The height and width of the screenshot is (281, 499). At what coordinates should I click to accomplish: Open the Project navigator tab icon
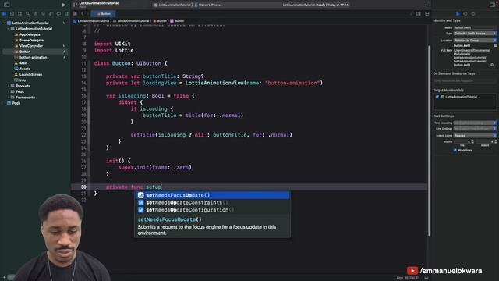coord(5,14)
